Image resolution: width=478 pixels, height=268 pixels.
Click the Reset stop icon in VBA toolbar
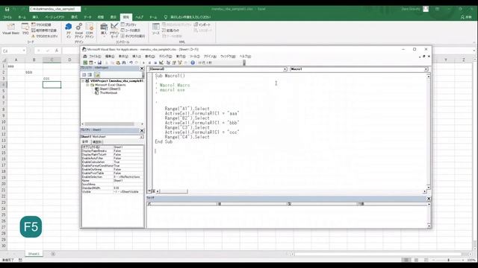coord(155,63)
